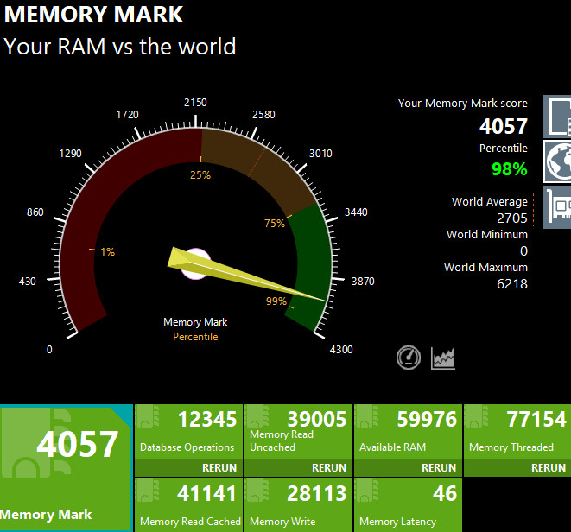Select the Database Operations 12345 tile
Image resolution: width=571 pixels, height=532 pixels.
[188, 432]
